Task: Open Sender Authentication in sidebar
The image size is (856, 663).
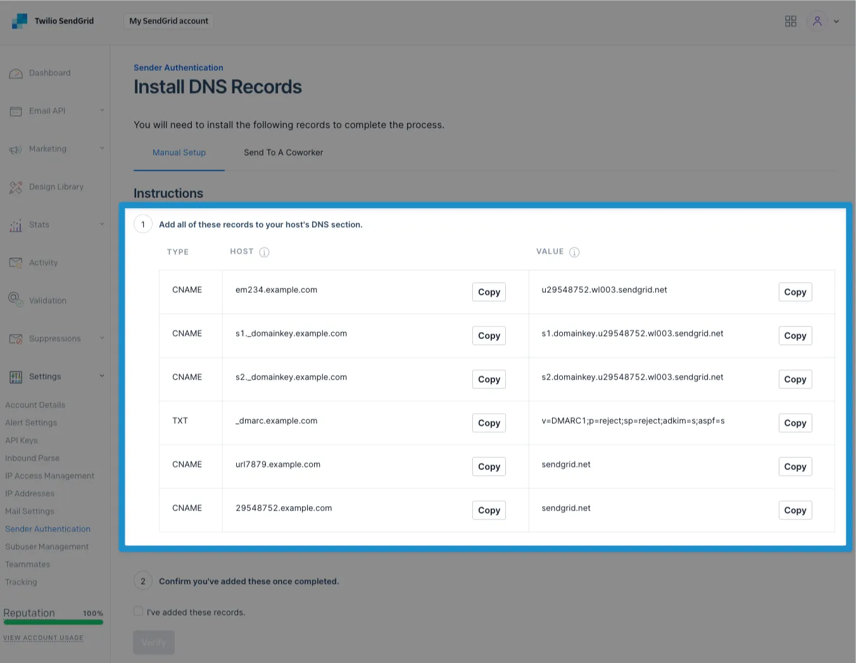Action: 48,529
